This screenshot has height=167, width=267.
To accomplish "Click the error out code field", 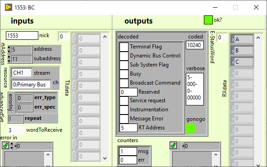I will point(203,146).
